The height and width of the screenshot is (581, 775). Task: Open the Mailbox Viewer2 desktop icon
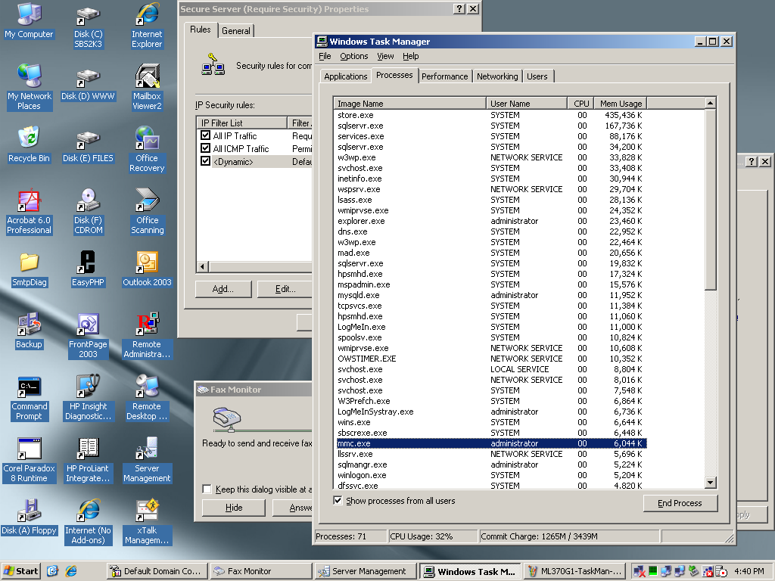pyautogui.click(x=147, y=87)
